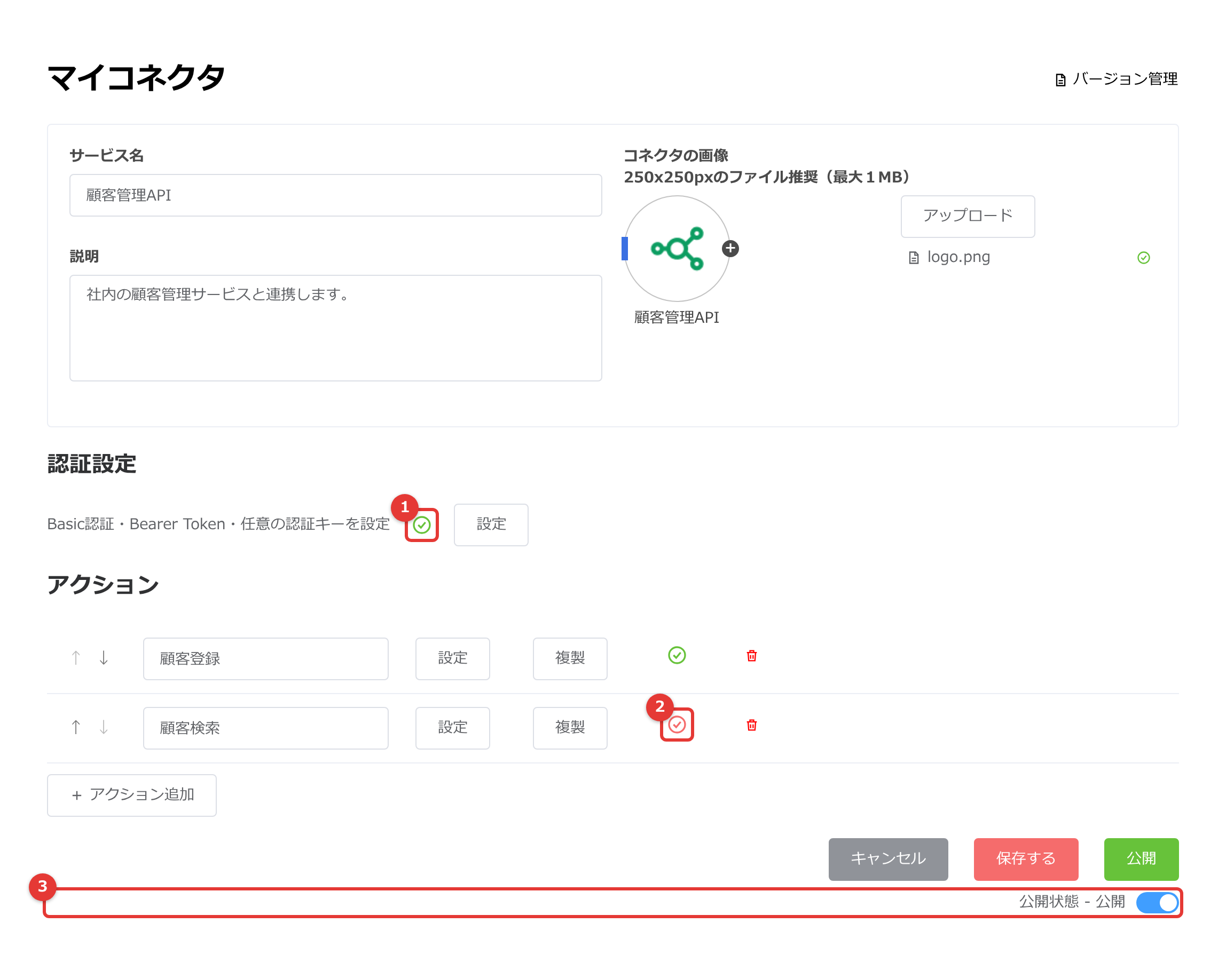Click the red check status of 顧客検索
Screen dimensions: 1226x971
tap(676, 725)
